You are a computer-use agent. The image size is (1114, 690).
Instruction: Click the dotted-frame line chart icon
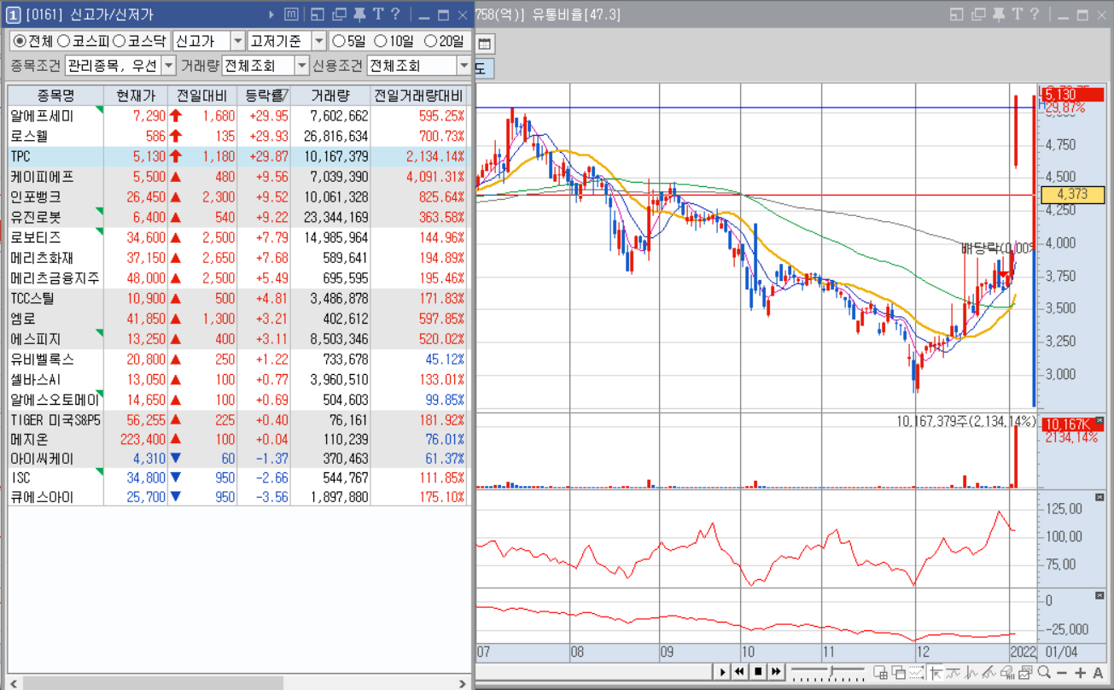pyautogui.click(x=916, y=672)
